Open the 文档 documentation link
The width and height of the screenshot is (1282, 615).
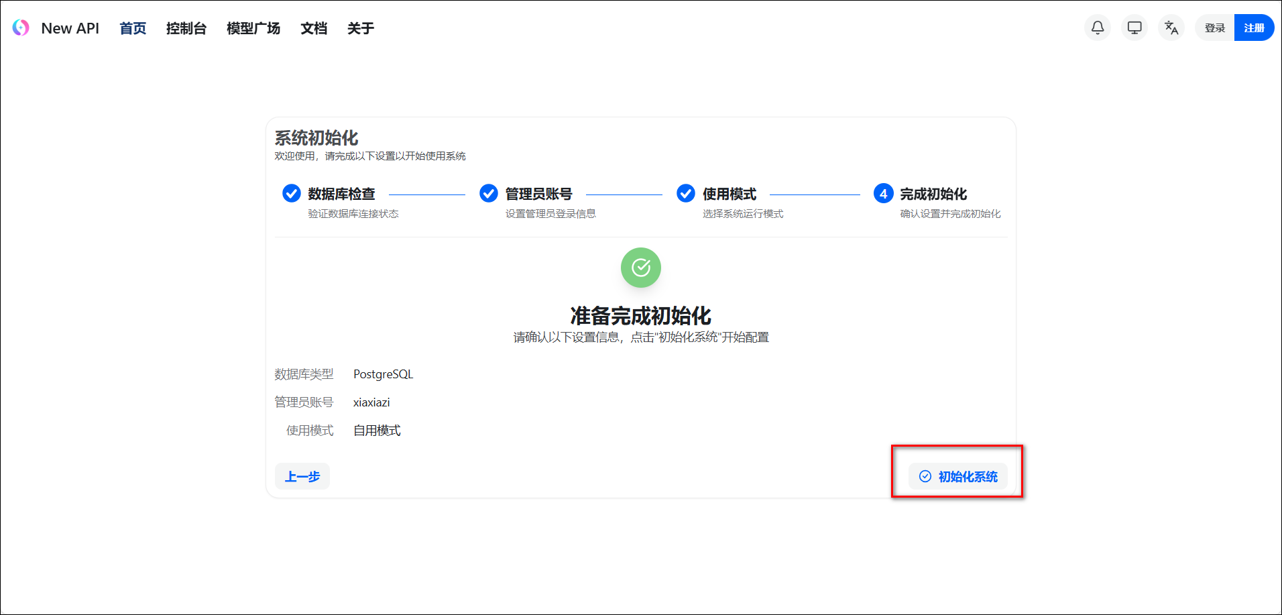pos(314,28)
